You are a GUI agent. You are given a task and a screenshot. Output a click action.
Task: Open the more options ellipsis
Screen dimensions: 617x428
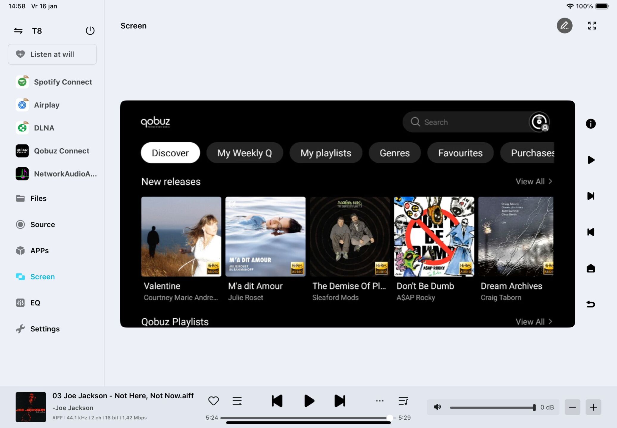(x=380, y=401)
